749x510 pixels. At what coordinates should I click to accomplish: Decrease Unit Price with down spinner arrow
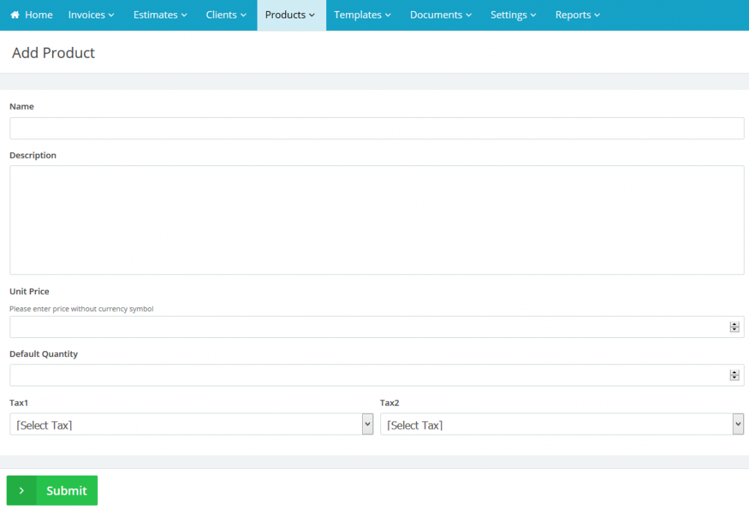click(734, 330)
